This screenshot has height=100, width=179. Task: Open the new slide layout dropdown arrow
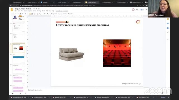click(14, 14)
